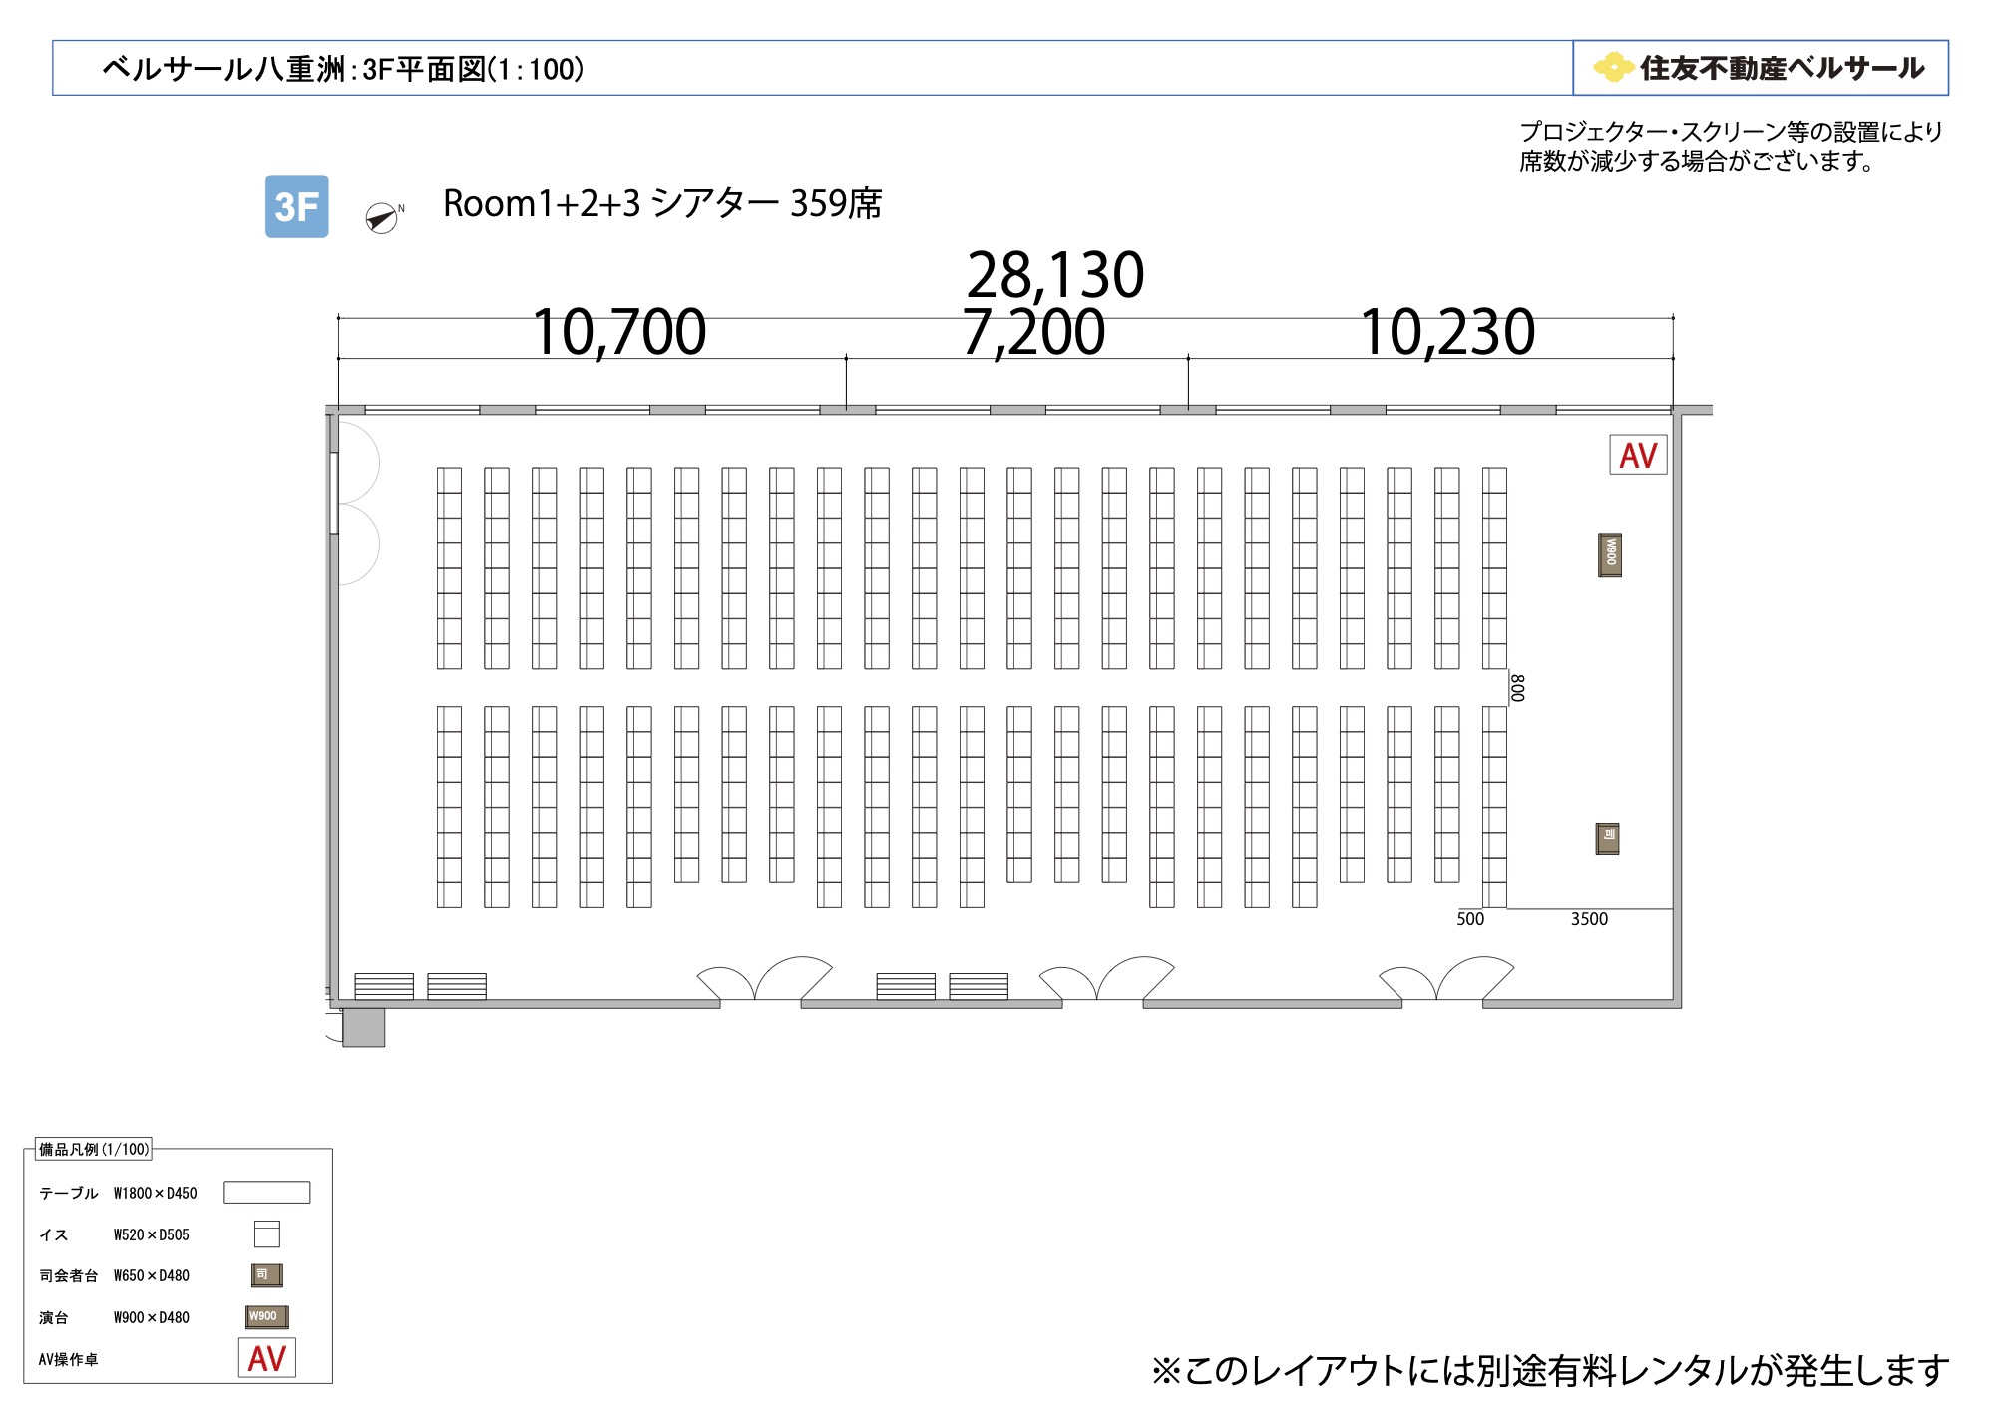Screen dimensions: 1995x1410
Task: Click the table symbol in the legend
Action: pyautogui.click(x=266, y=1192)
